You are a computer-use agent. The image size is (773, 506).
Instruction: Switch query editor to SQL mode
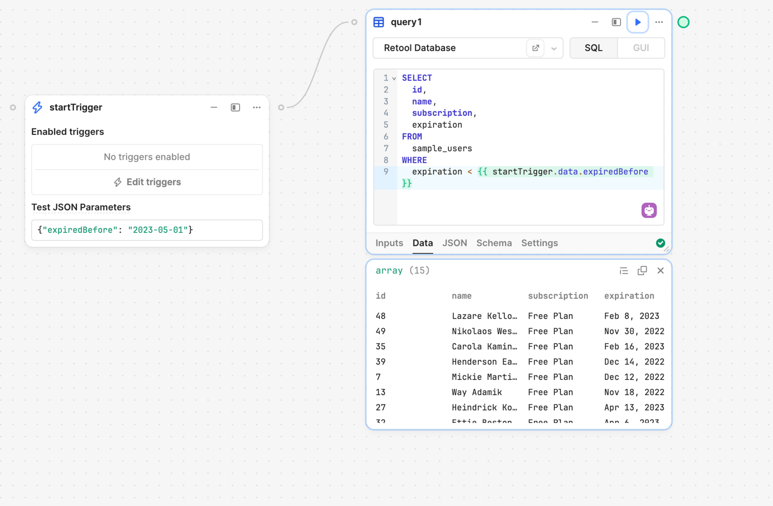pos(593,48)
